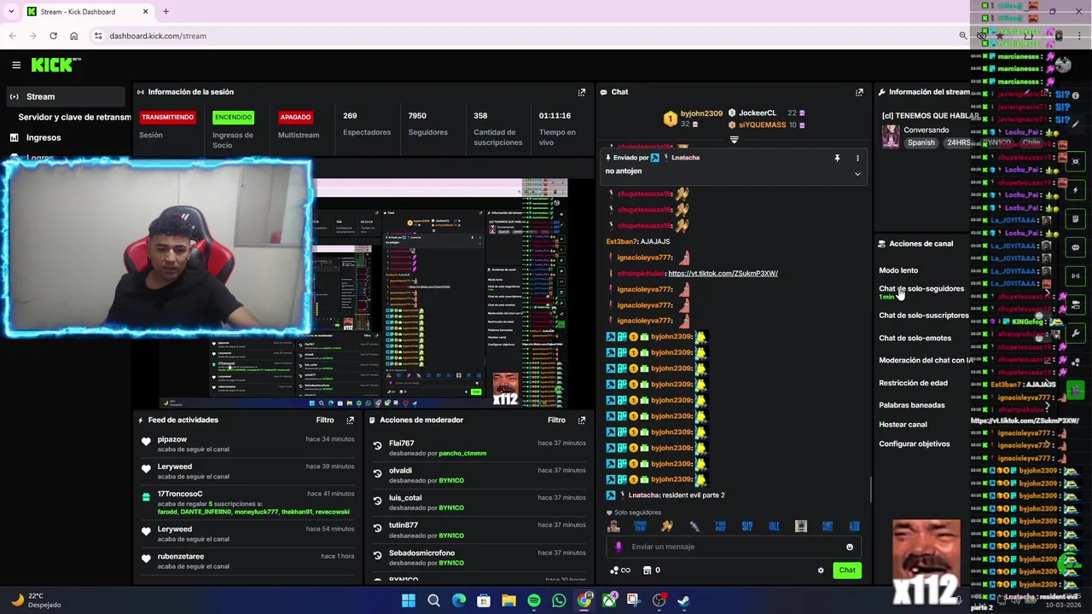Image resolution: width=1092 pixels, height=614 pixels.
Task: Click the channel points infinity icon
Action: pyautogui.click(x=620, y=571)
